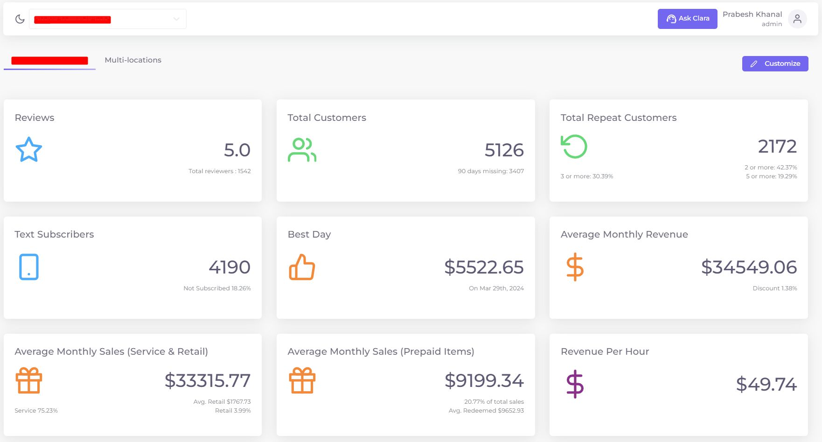Switch to the Multi-locations tab
The width and height of the screenshot is (822, 442).
coord(132,60)
